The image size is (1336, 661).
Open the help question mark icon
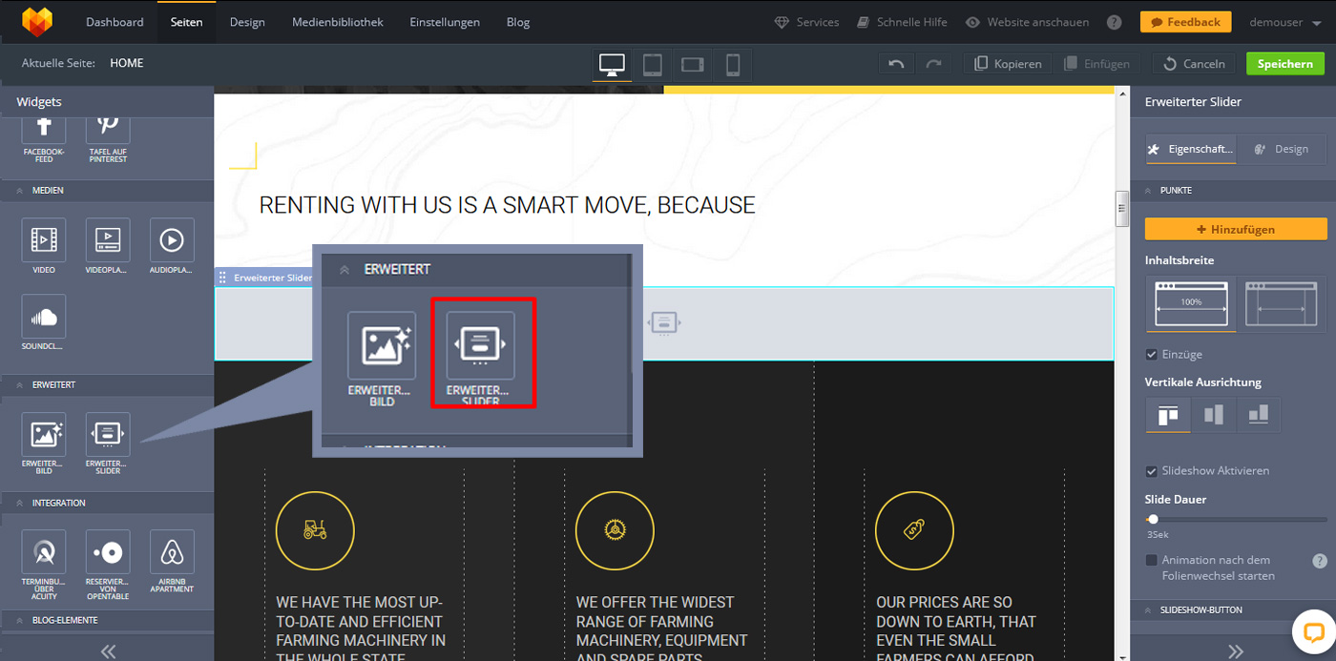(1114, 22)
